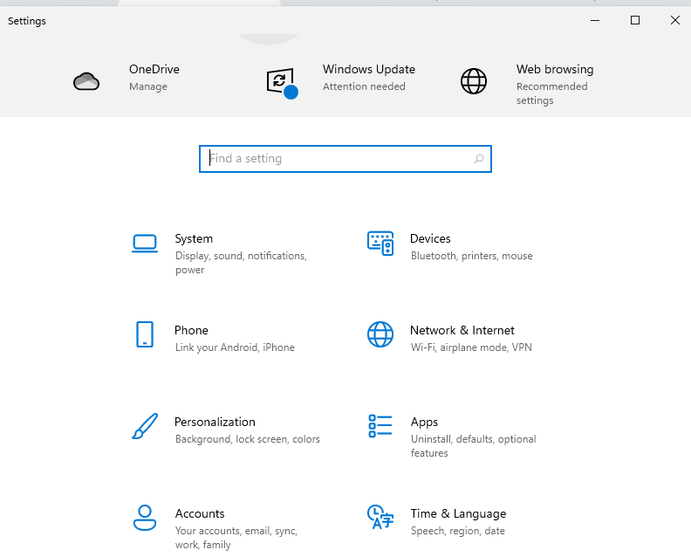Image resolution: width=691 pixels, height=557 pixels.
Task: Click the Time & Language icon
Action: (x=380, y=517)
